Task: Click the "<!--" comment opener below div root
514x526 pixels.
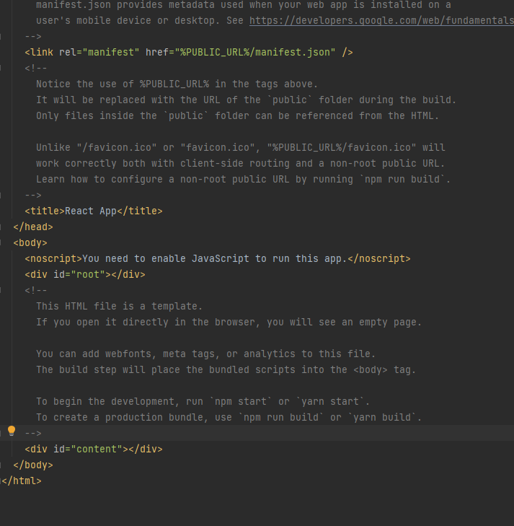Action: tap(36, 291)
